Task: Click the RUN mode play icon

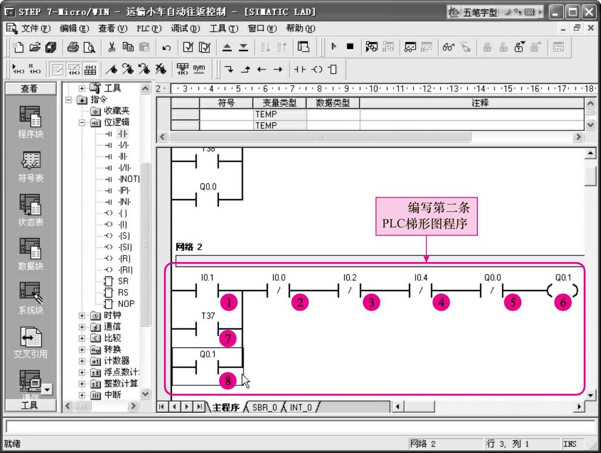Action: pyautogui.click(x=334, y=47)
